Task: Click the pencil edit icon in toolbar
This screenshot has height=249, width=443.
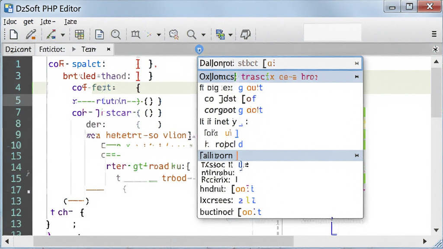Action: (31, 35)
